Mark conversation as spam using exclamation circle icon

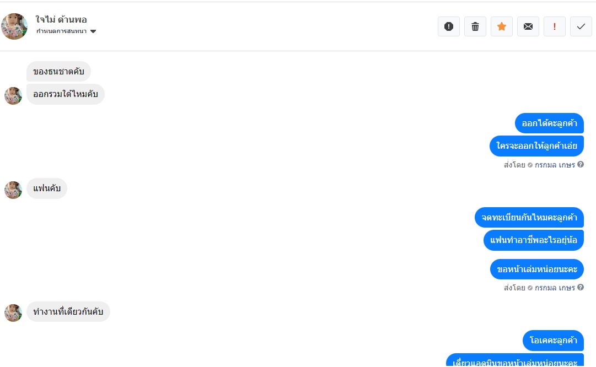[449, 26]
